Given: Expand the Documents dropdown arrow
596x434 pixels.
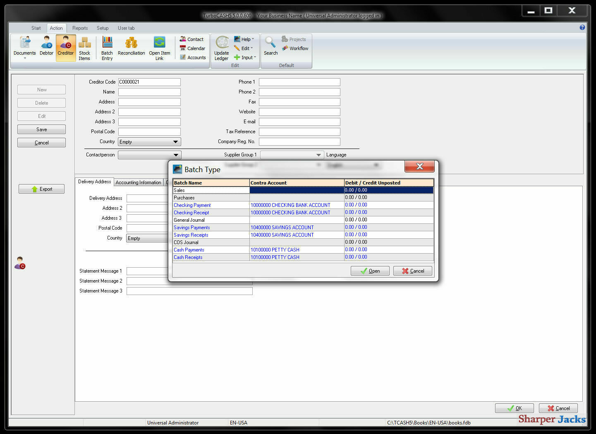Looking at the screenshot, I should (x=25, y=58).
